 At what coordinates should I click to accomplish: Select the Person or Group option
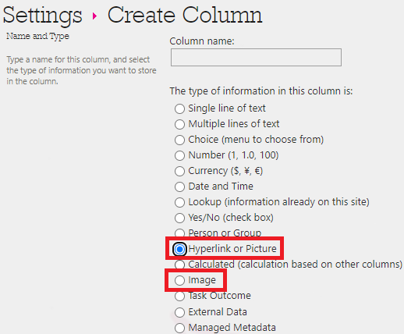[179, 233]
